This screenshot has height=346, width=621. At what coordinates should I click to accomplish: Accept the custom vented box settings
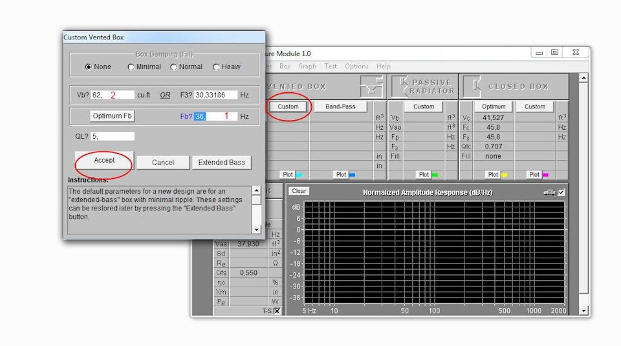(104, 160)
